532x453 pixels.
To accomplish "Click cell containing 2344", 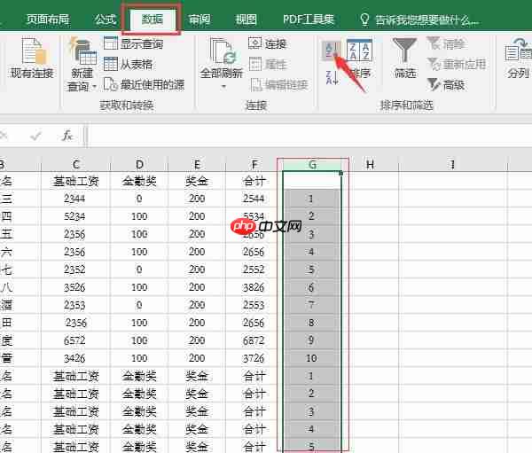I will pos(75,199).
